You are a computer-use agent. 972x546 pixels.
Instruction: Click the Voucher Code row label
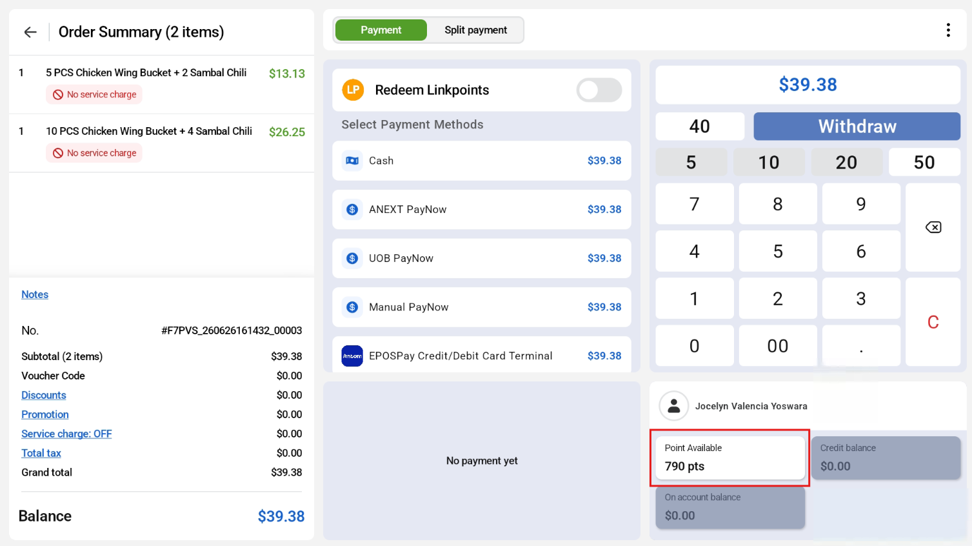53,376
